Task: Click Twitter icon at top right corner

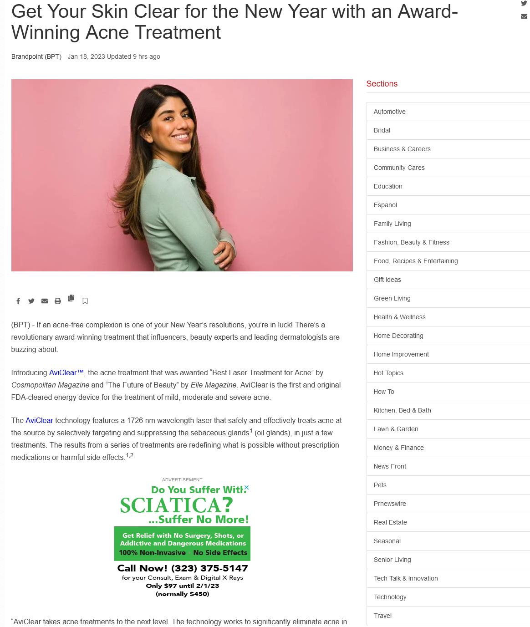Action: click(x=524, y=3)
